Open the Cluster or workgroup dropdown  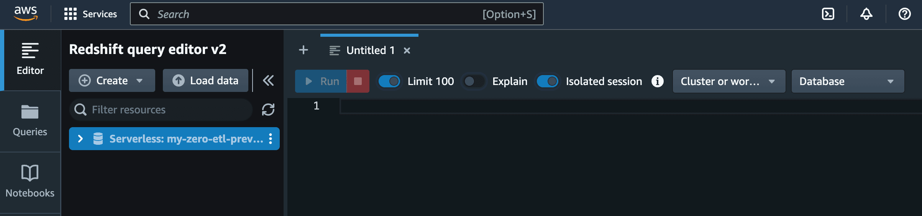click(x=729, y=81)
